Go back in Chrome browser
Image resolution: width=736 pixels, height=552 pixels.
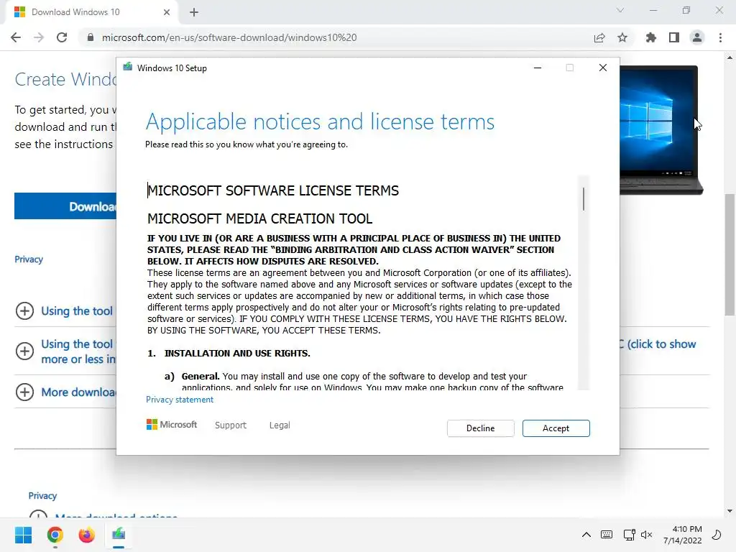tap(16, 37)
